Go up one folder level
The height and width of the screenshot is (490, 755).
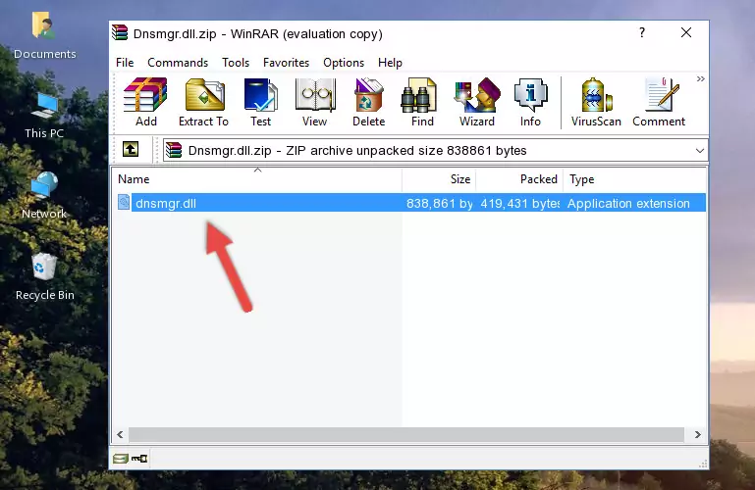coord(131,149)
